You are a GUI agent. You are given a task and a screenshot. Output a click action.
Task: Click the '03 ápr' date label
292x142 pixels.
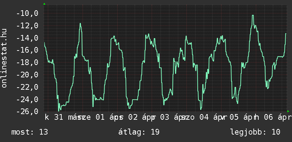point(172,117)
